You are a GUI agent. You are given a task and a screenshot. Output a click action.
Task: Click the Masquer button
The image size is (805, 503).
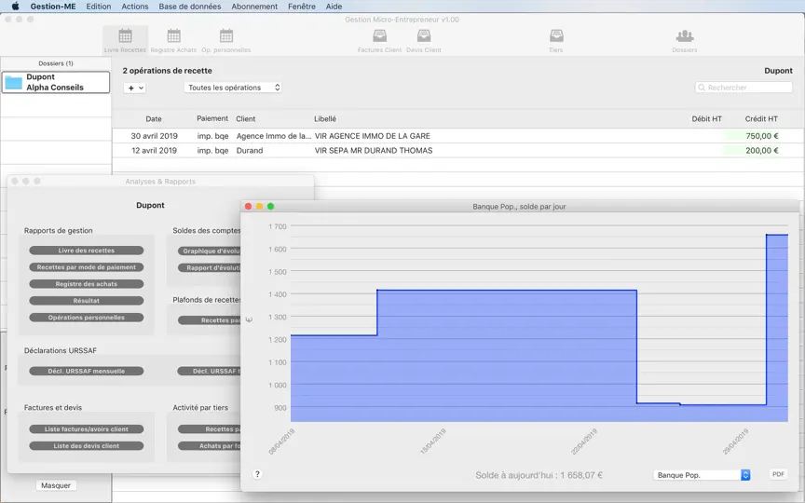[56, 485]
